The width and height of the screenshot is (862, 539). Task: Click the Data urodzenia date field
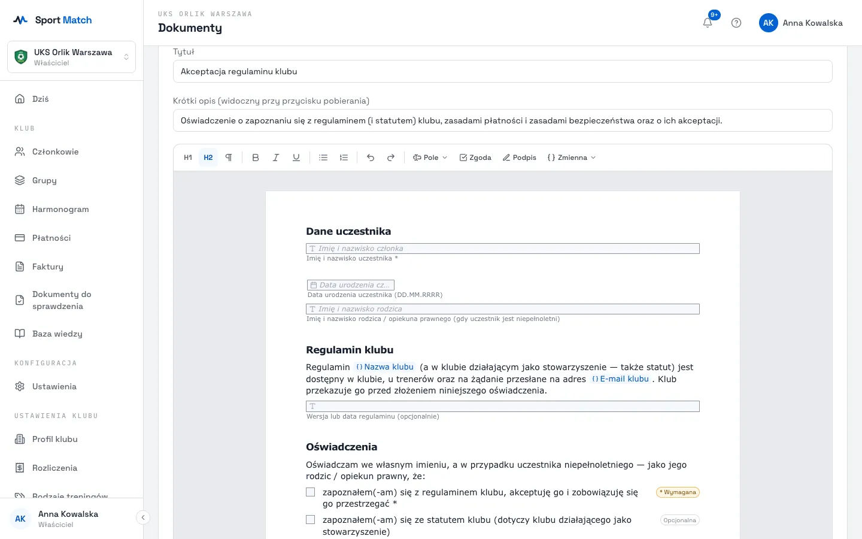click(x=351, y=285)
